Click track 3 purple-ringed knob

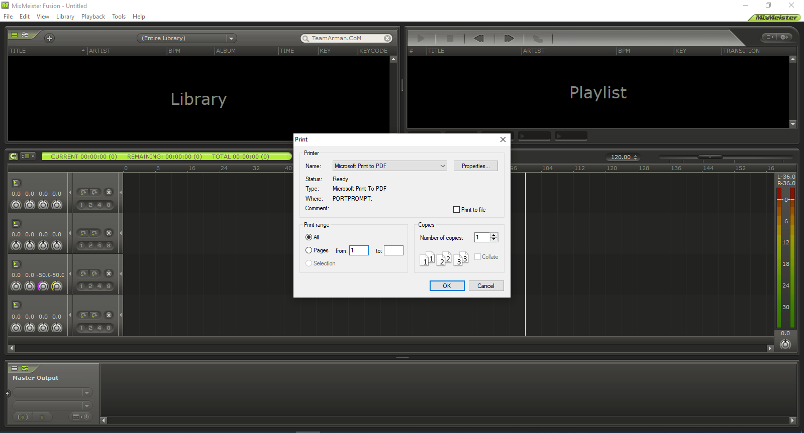pyautogui.click(x=43, y=286)
